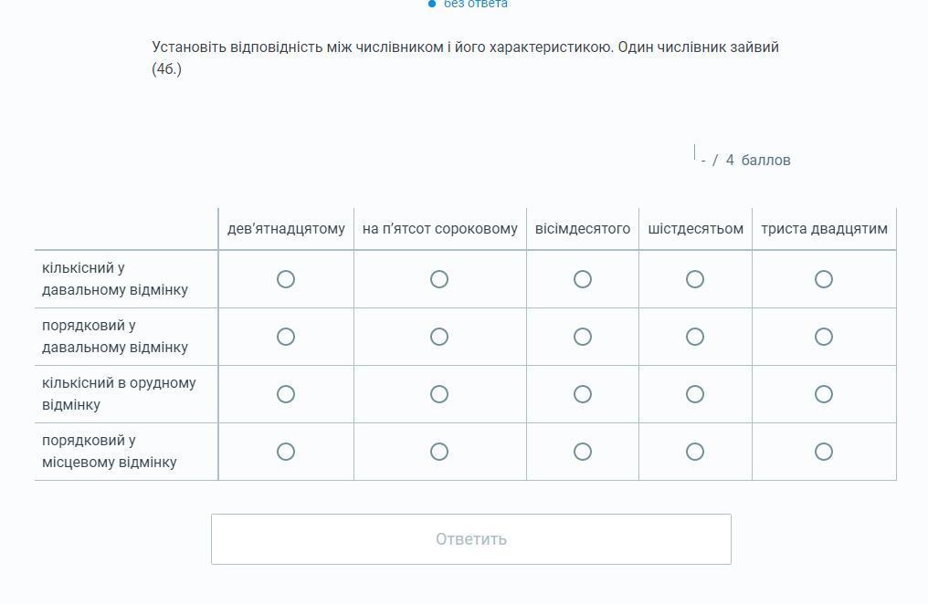Choose шістдесятьом for порядковий у давальному відмінку
The height and width of the screenshot is (604, 928).
coord(695,337)
